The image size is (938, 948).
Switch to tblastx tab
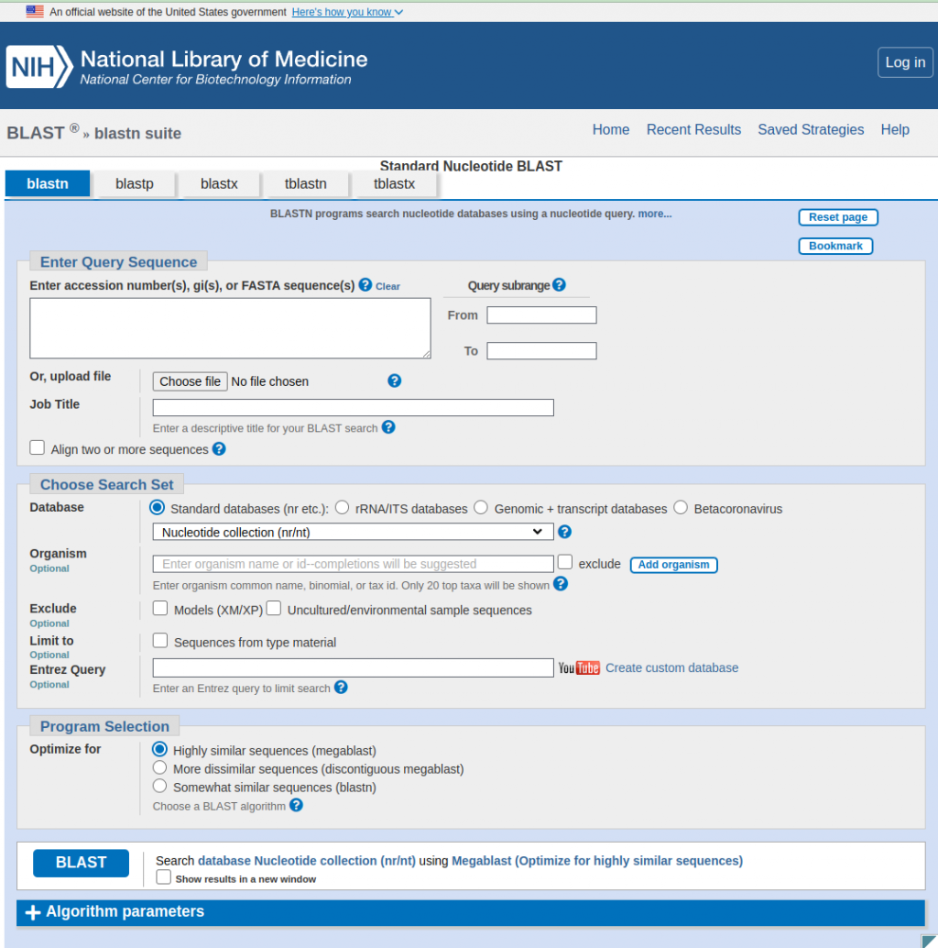coord(395,183)
